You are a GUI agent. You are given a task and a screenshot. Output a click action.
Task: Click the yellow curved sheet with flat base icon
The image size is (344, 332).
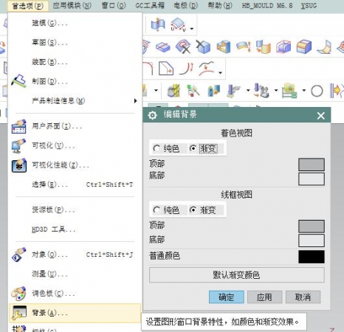tap(324, 46)
